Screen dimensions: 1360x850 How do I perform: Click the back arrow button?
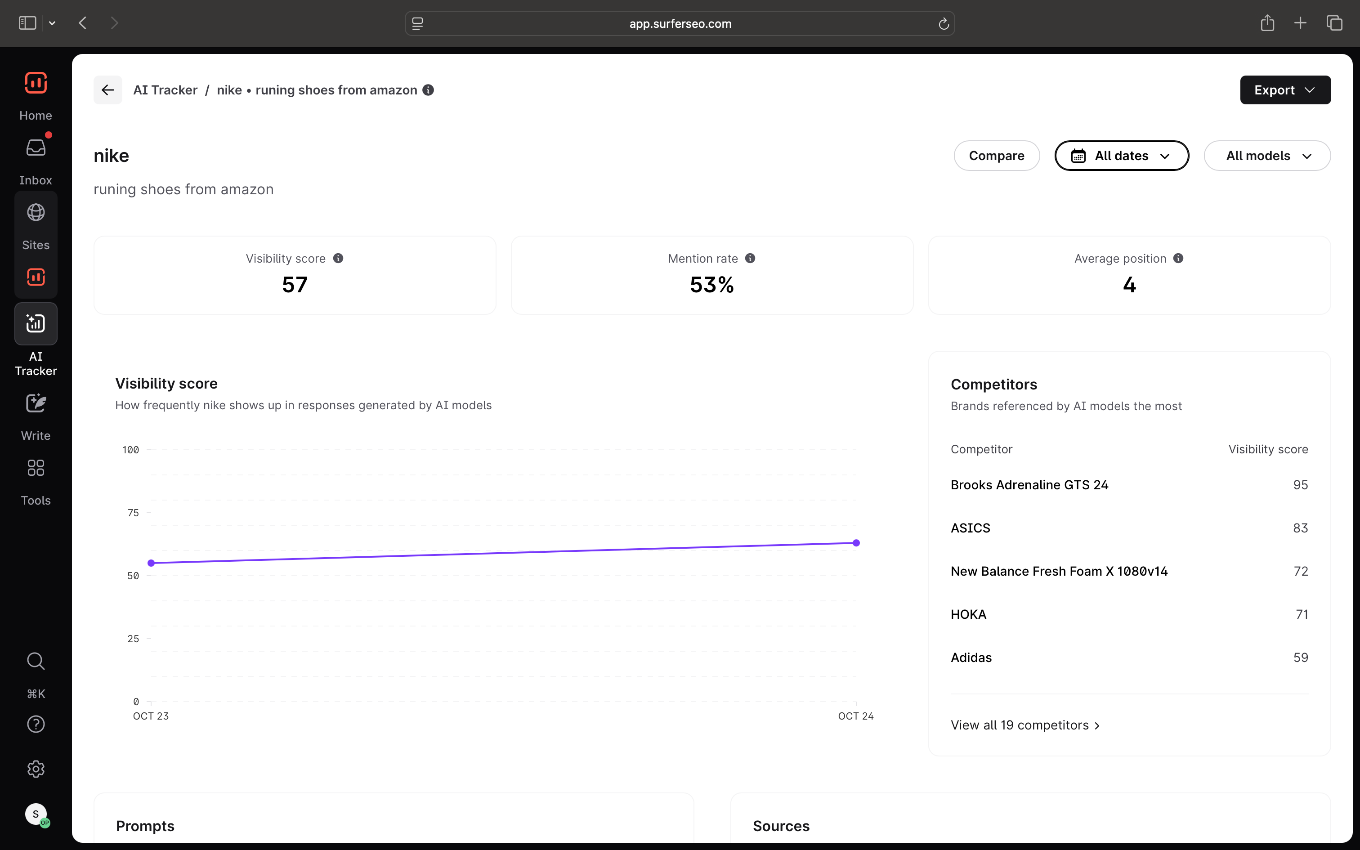[x=107, y=90]
